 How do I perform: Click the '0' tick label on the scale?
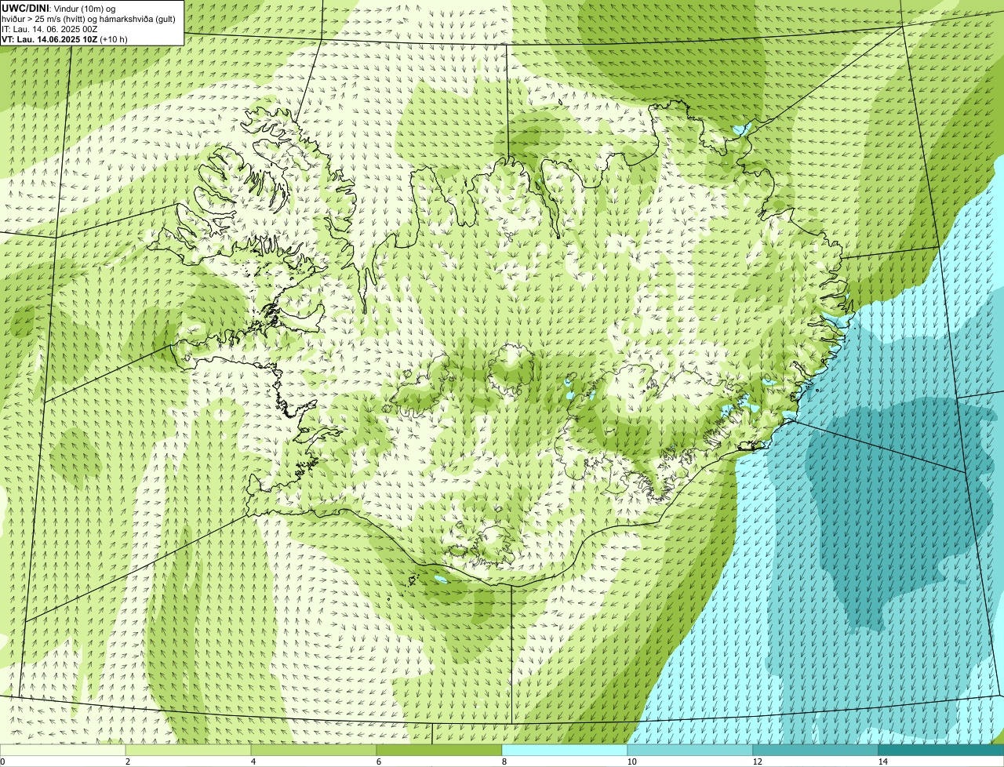point(2,762)
